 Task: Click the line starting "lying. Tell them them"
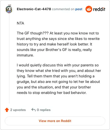coord(56,76)
